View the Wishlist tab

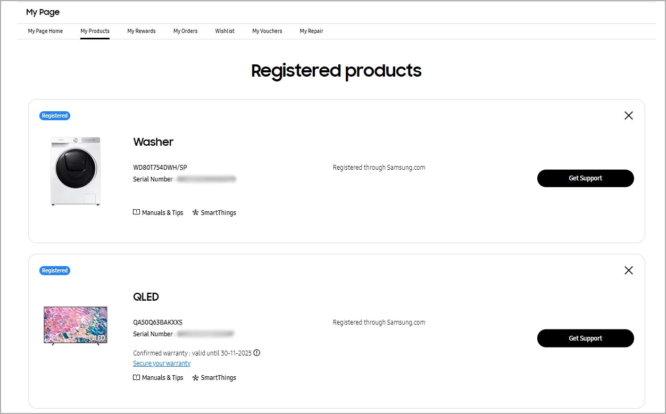(x=224, y=31)
